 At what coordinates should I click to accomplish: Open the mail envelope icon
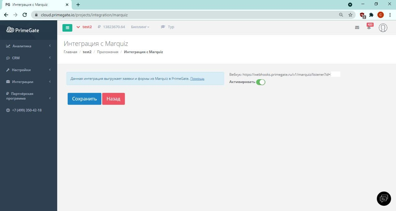click(x=357, y=27)
